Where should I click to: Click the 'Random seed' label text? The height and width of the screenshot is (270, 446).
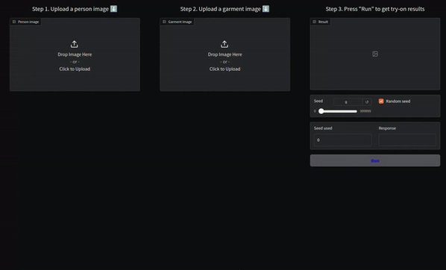[x=398, y=101]
